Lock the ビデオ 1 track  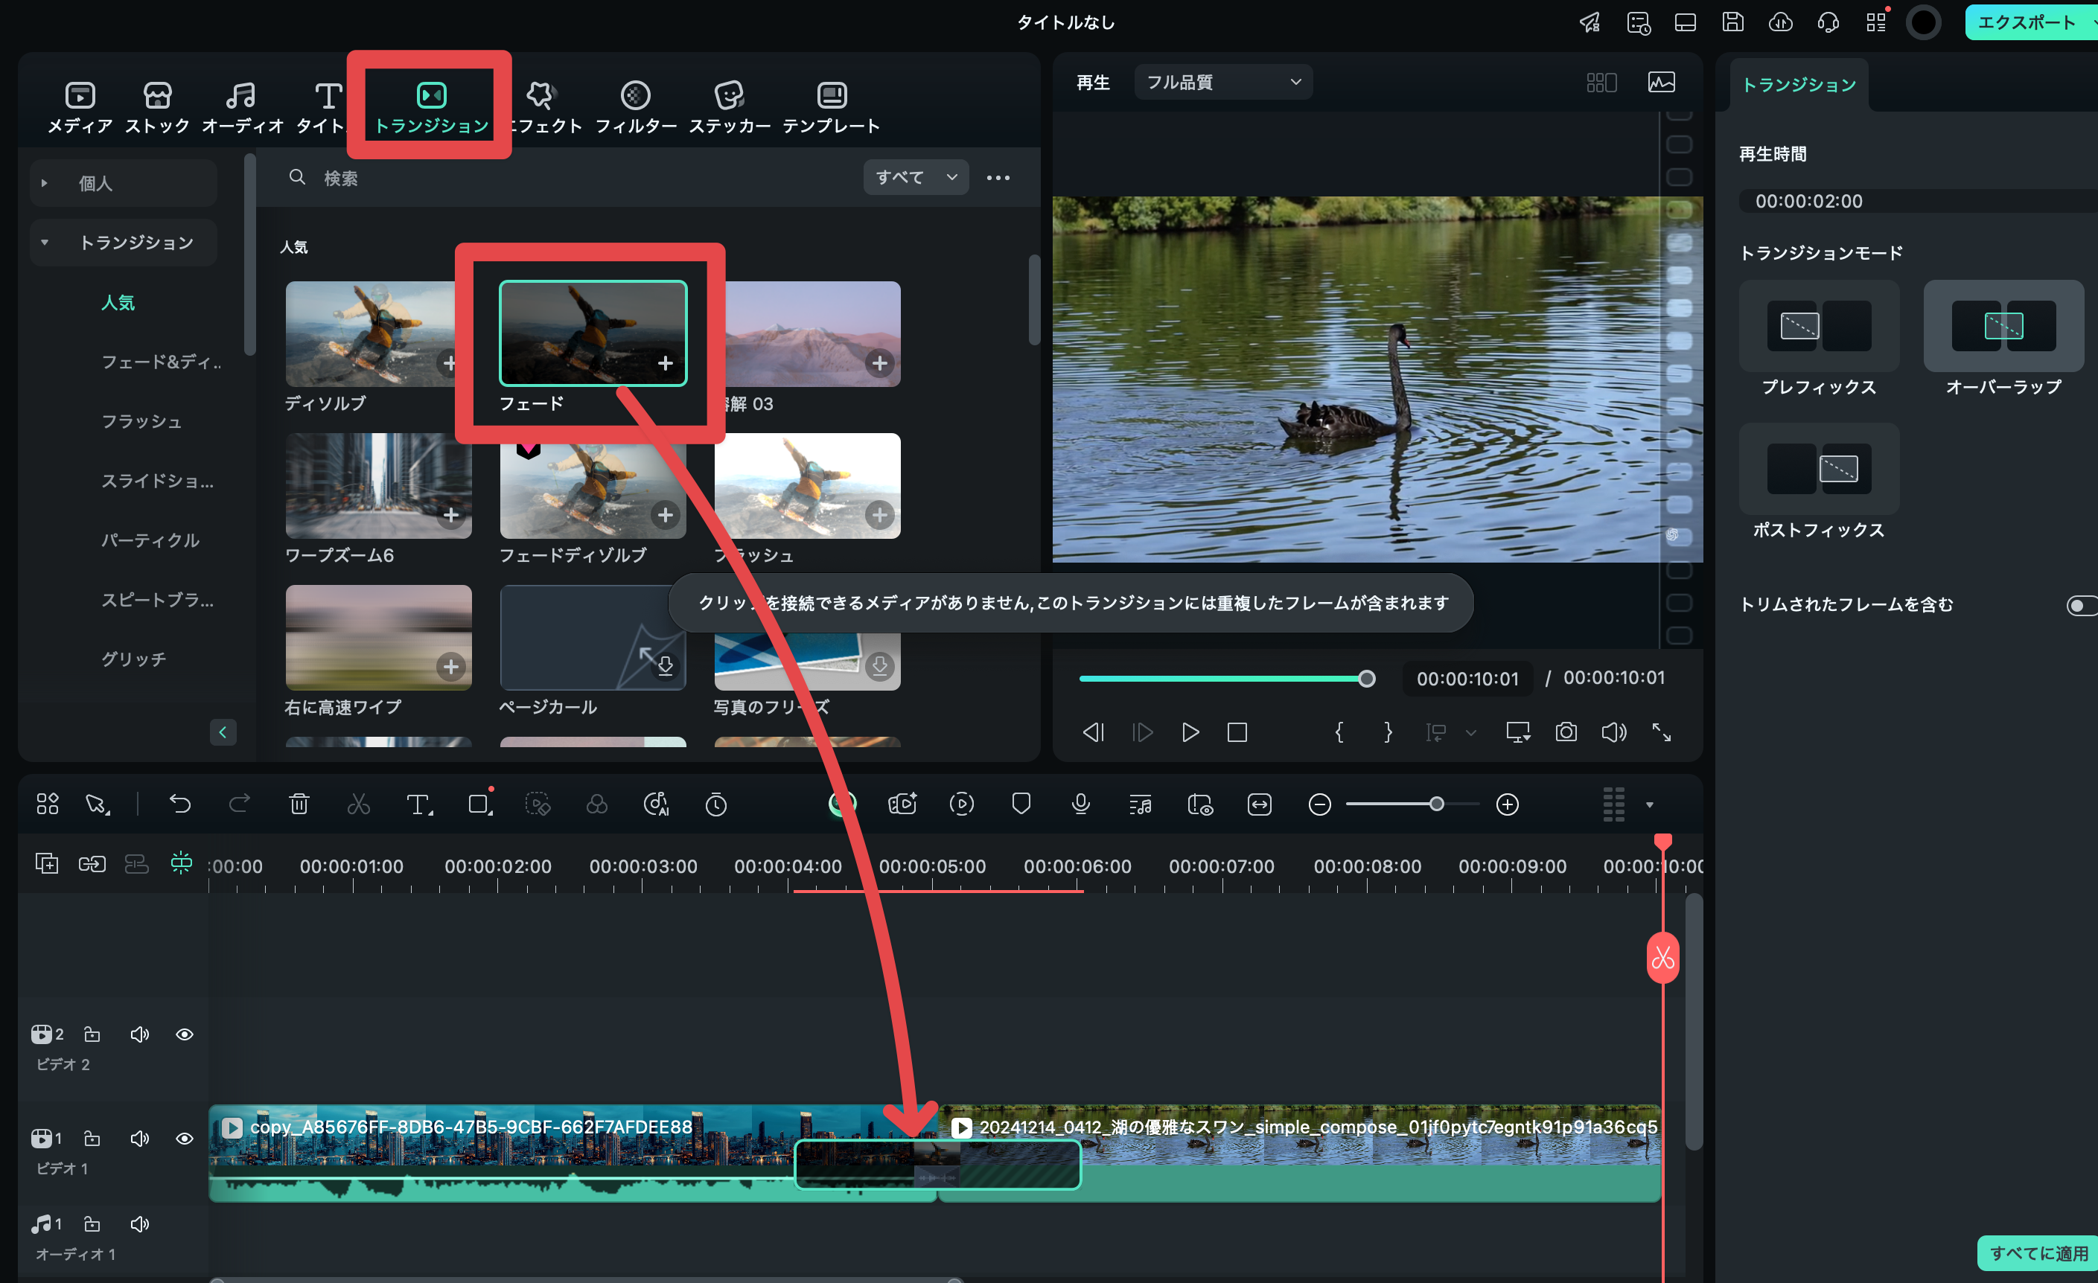92,1139
